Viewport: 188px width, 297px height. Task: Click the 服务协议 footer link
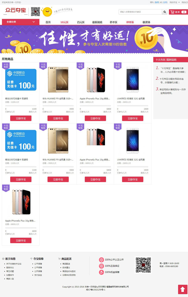tap(10, 268)
